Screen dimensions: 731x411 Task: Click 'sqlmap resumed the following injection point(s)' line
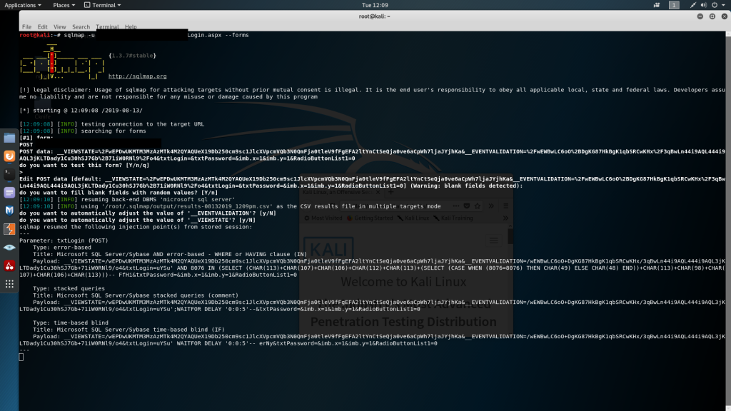(x=136, y=227)
